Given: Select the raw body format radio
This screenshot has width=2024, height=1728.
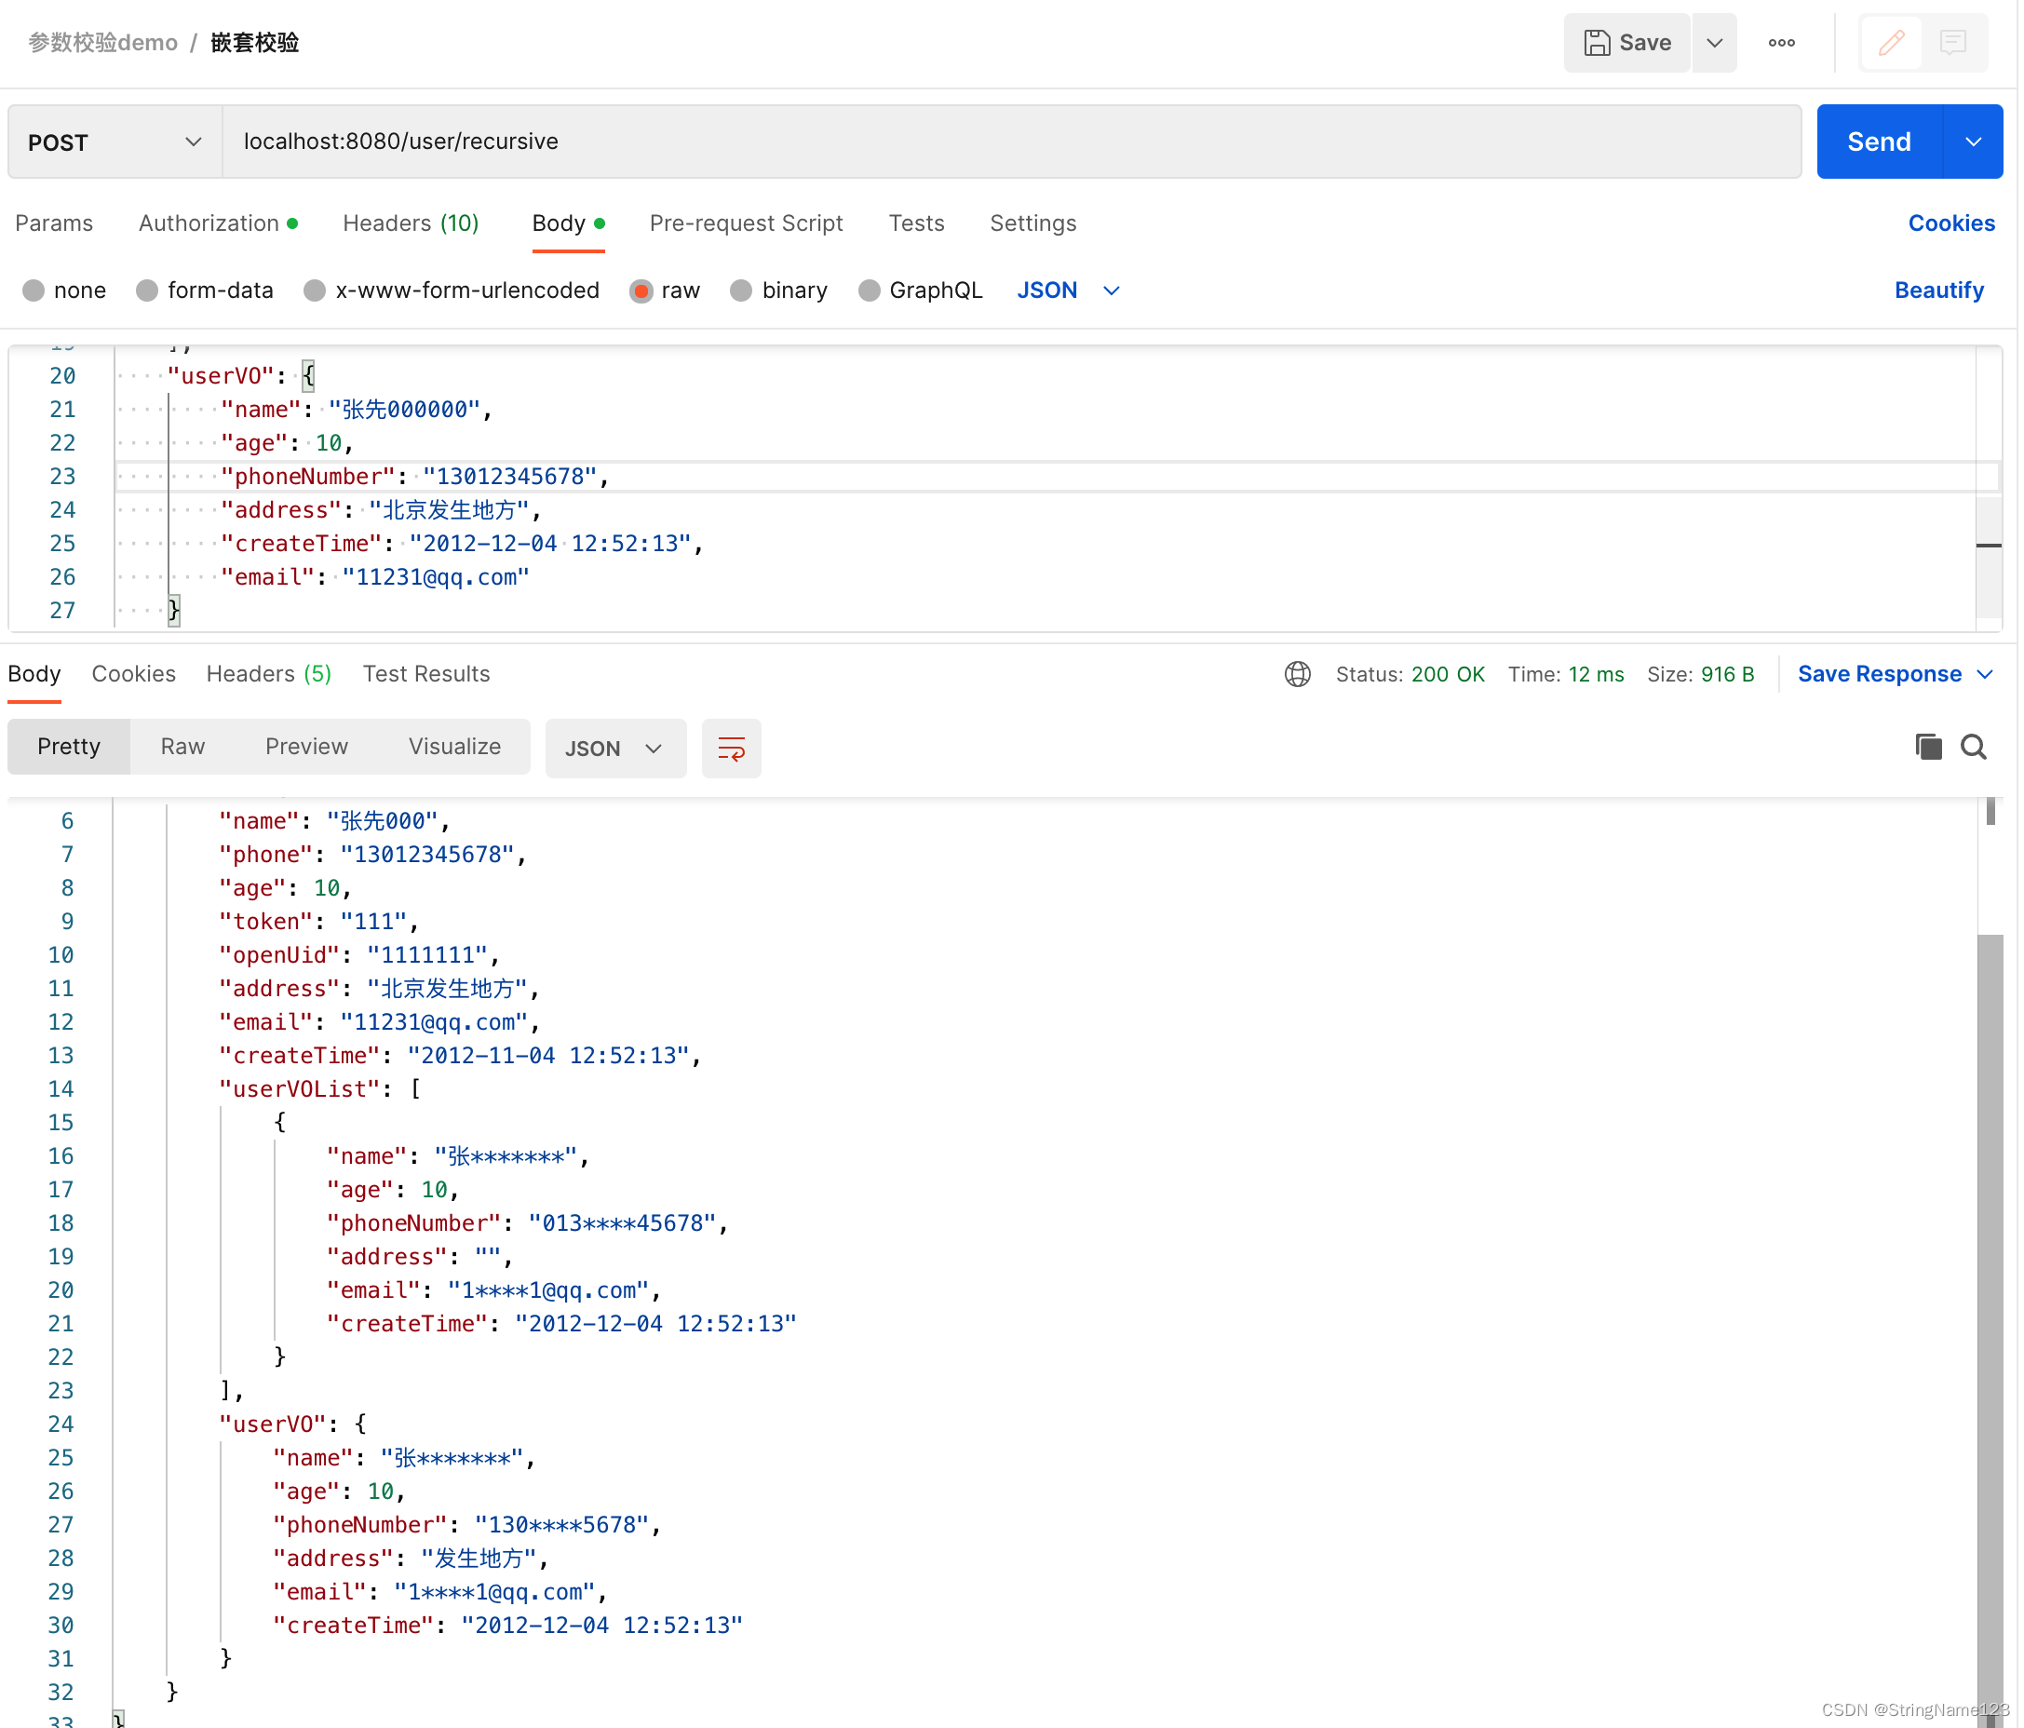Looking at the screenshot, I should [641, 290].
